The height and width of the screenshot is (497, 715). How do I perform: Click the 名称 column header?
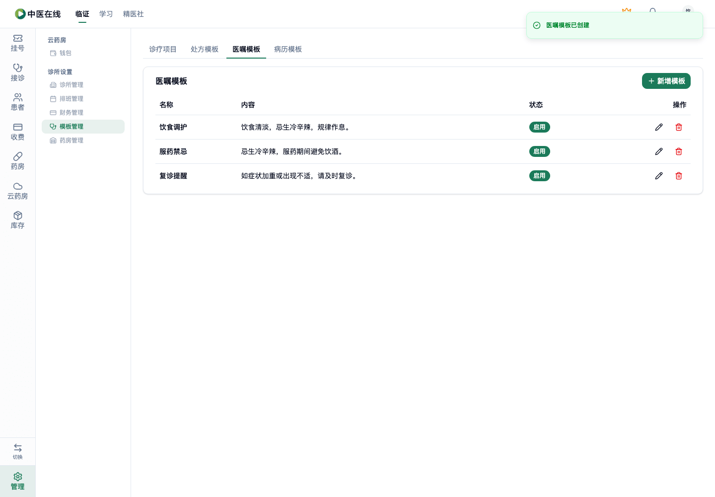pos(166,105)
